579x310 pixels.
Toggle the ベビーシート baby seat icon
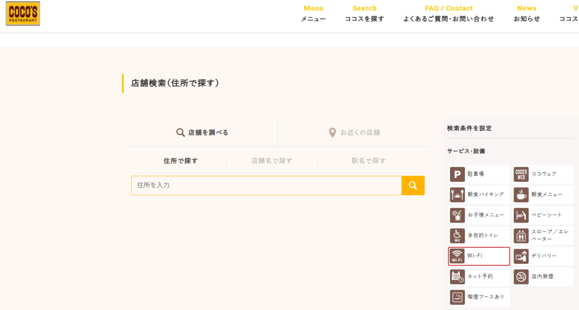click(x=521, y=215)
